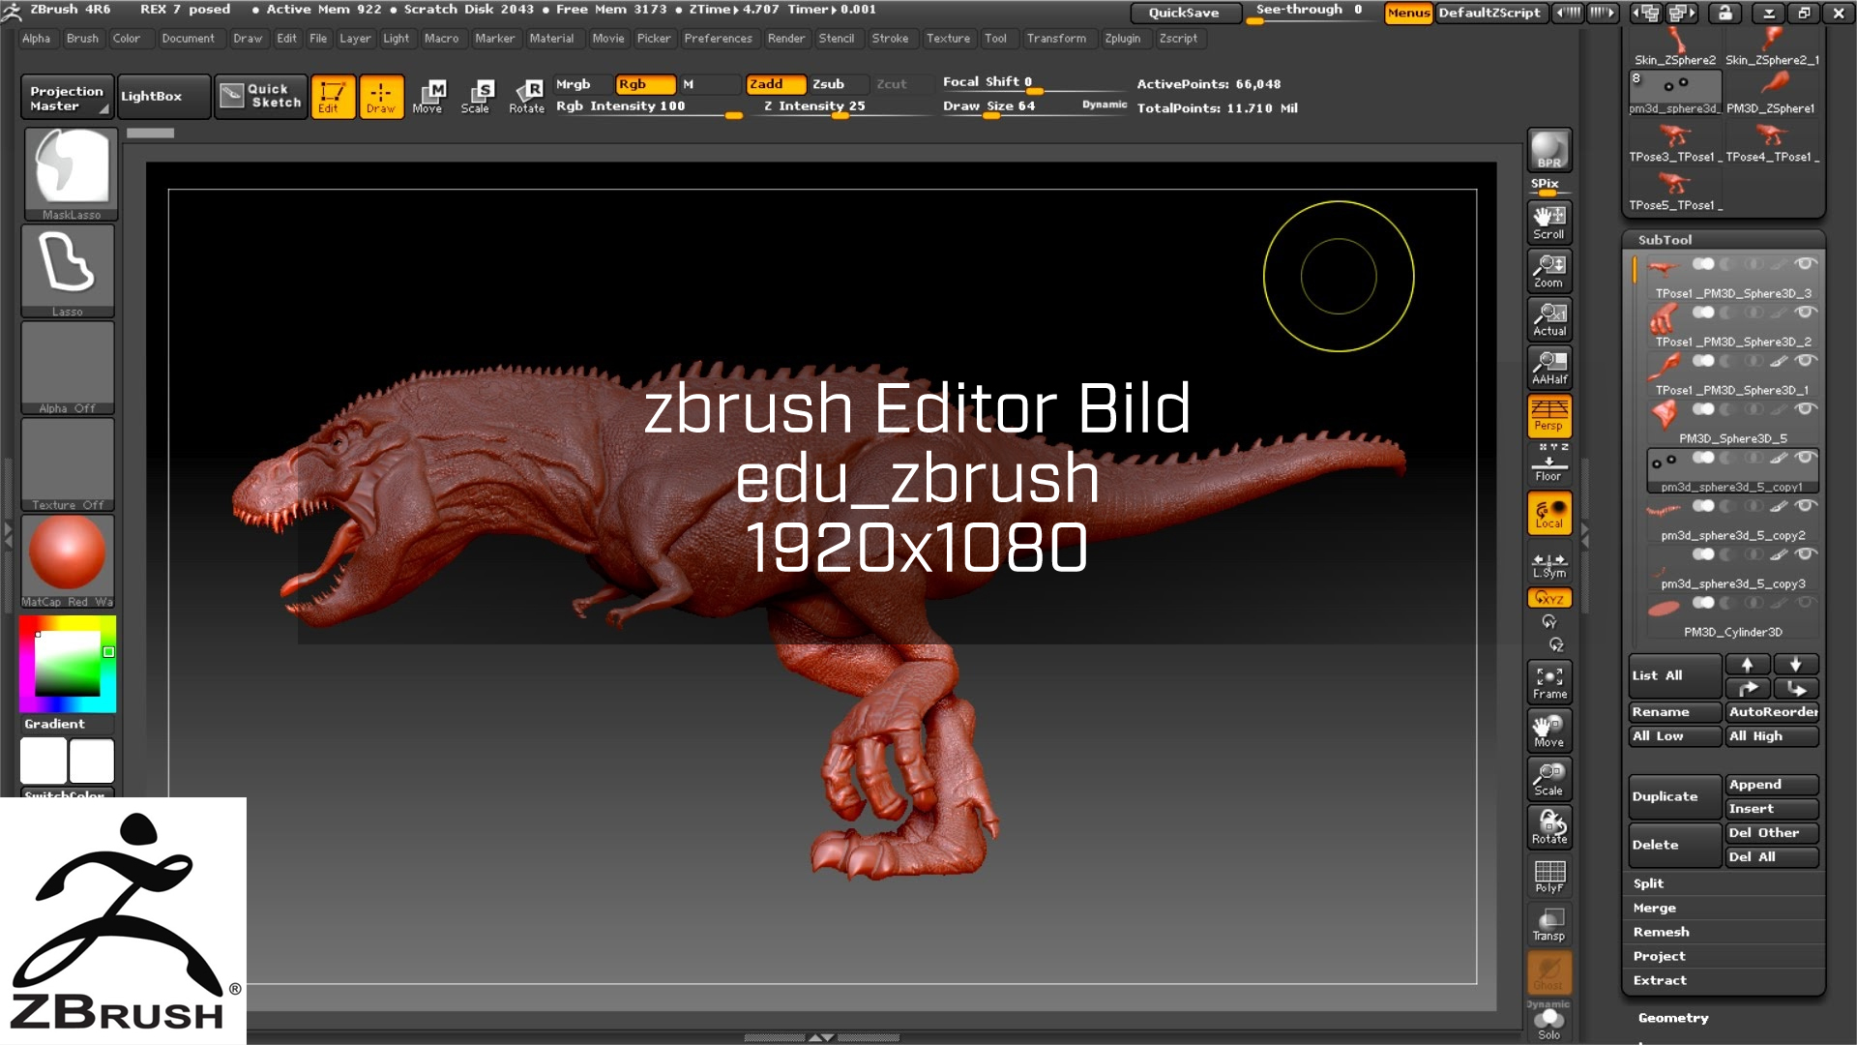Enable Solo mode
The width and height of the screenshot is (1857, 1045).
pos(1548,1024)
